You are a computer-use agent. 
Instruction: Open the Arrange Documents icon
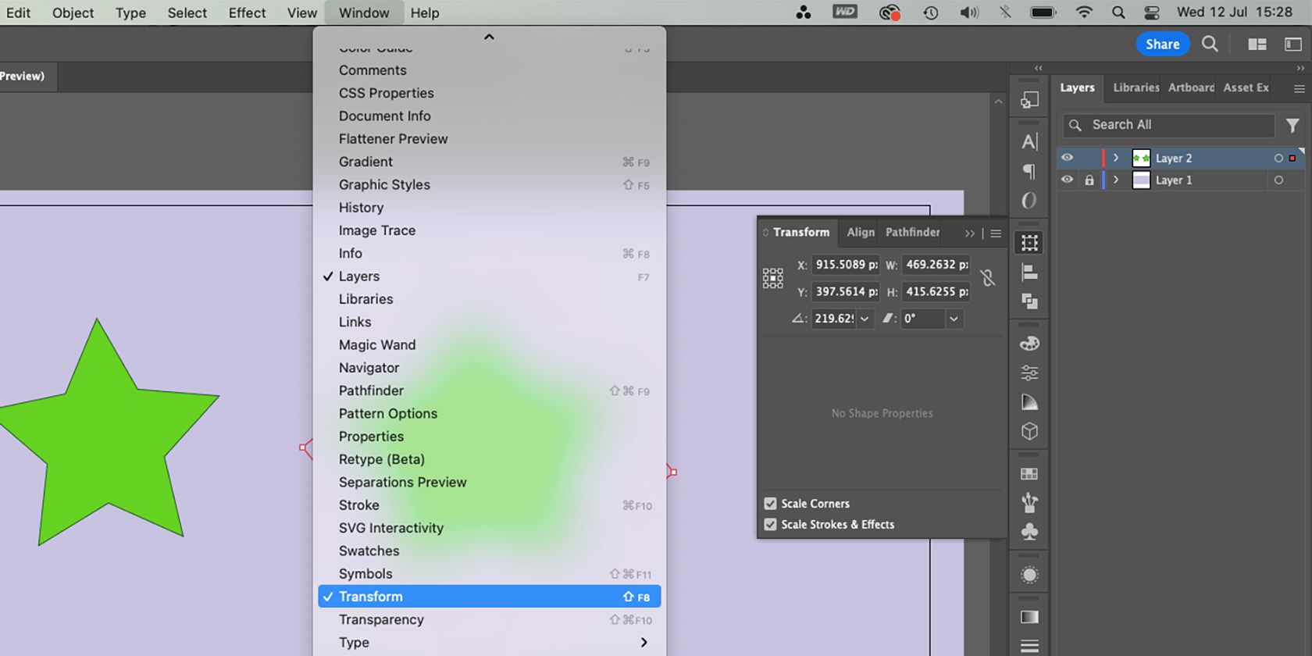[1257, 45]
